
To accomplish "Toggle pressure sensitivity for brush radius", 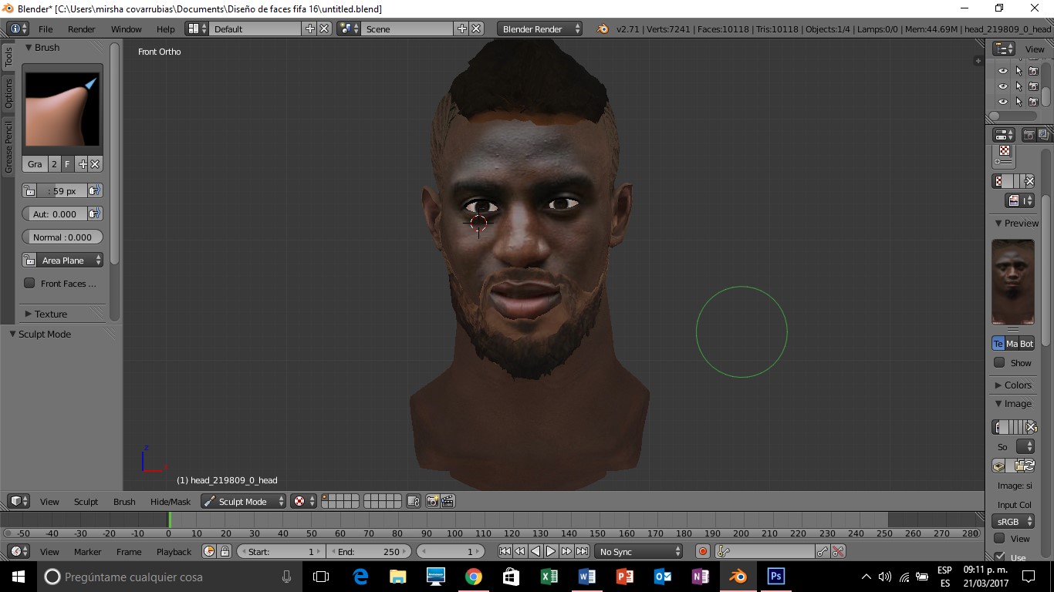I will (x=95, y=191).
